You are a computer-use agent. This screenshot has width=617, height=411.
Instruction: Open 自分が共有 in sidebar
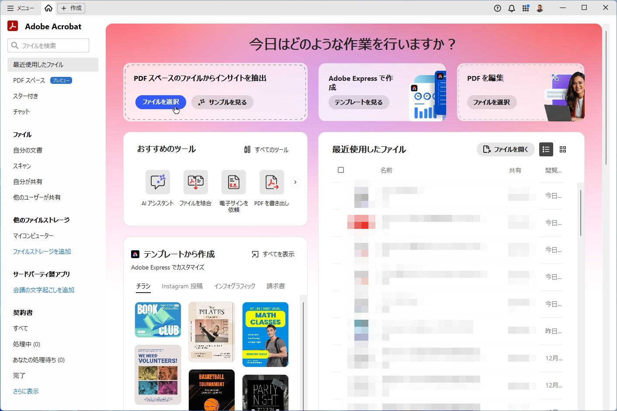(28, 182)
